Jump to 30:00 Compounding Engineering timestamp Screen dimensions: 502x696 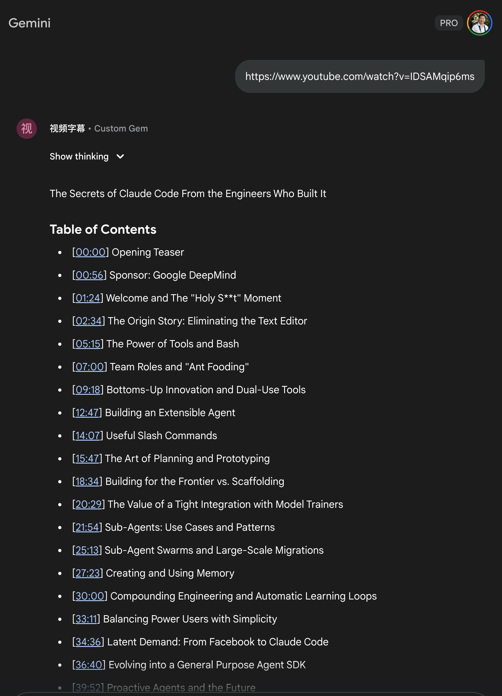(x=90, y=596)
